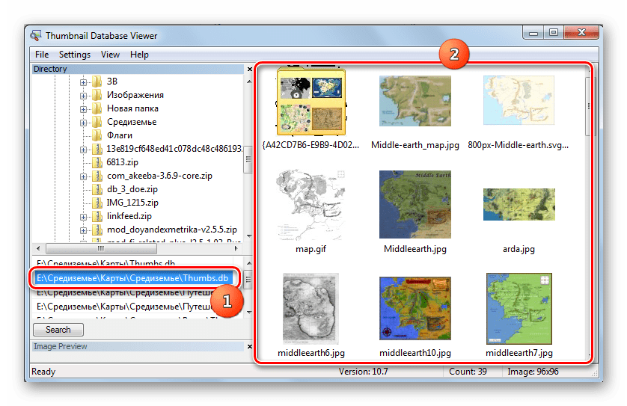Click the db_3_doe.zip file icon

(97, 189)
